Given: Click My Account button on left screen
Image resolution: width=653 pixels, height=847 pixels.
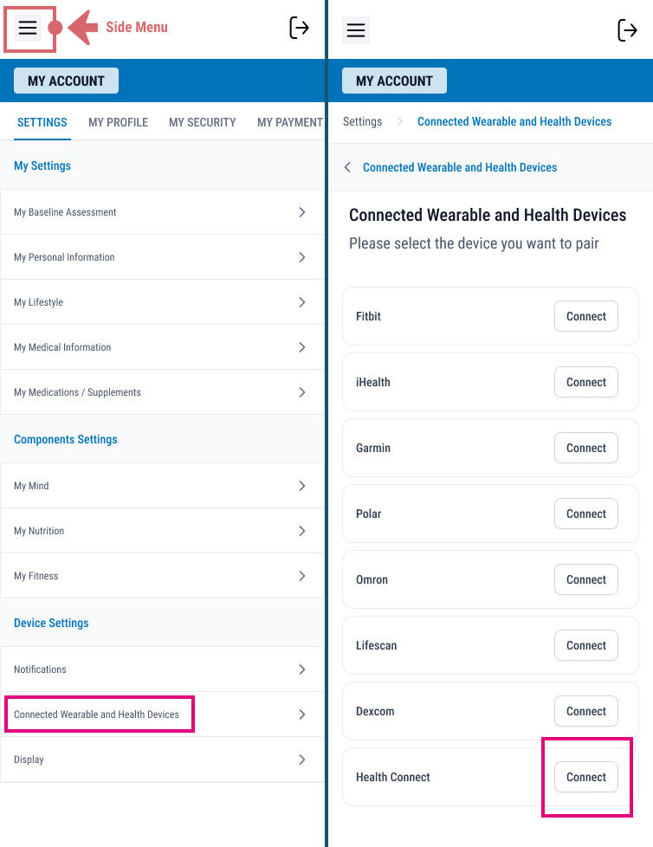Looking at the screenshot, I should (66, 81).
